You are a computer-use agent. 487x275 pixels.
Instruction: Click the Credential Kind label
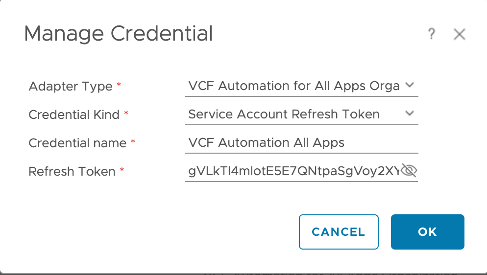coord(74,115)
